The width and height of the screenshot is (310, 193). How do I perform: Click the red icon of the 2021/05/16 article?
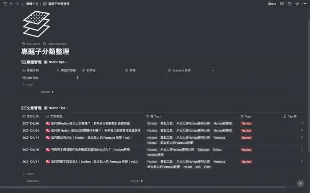(48, 150)
